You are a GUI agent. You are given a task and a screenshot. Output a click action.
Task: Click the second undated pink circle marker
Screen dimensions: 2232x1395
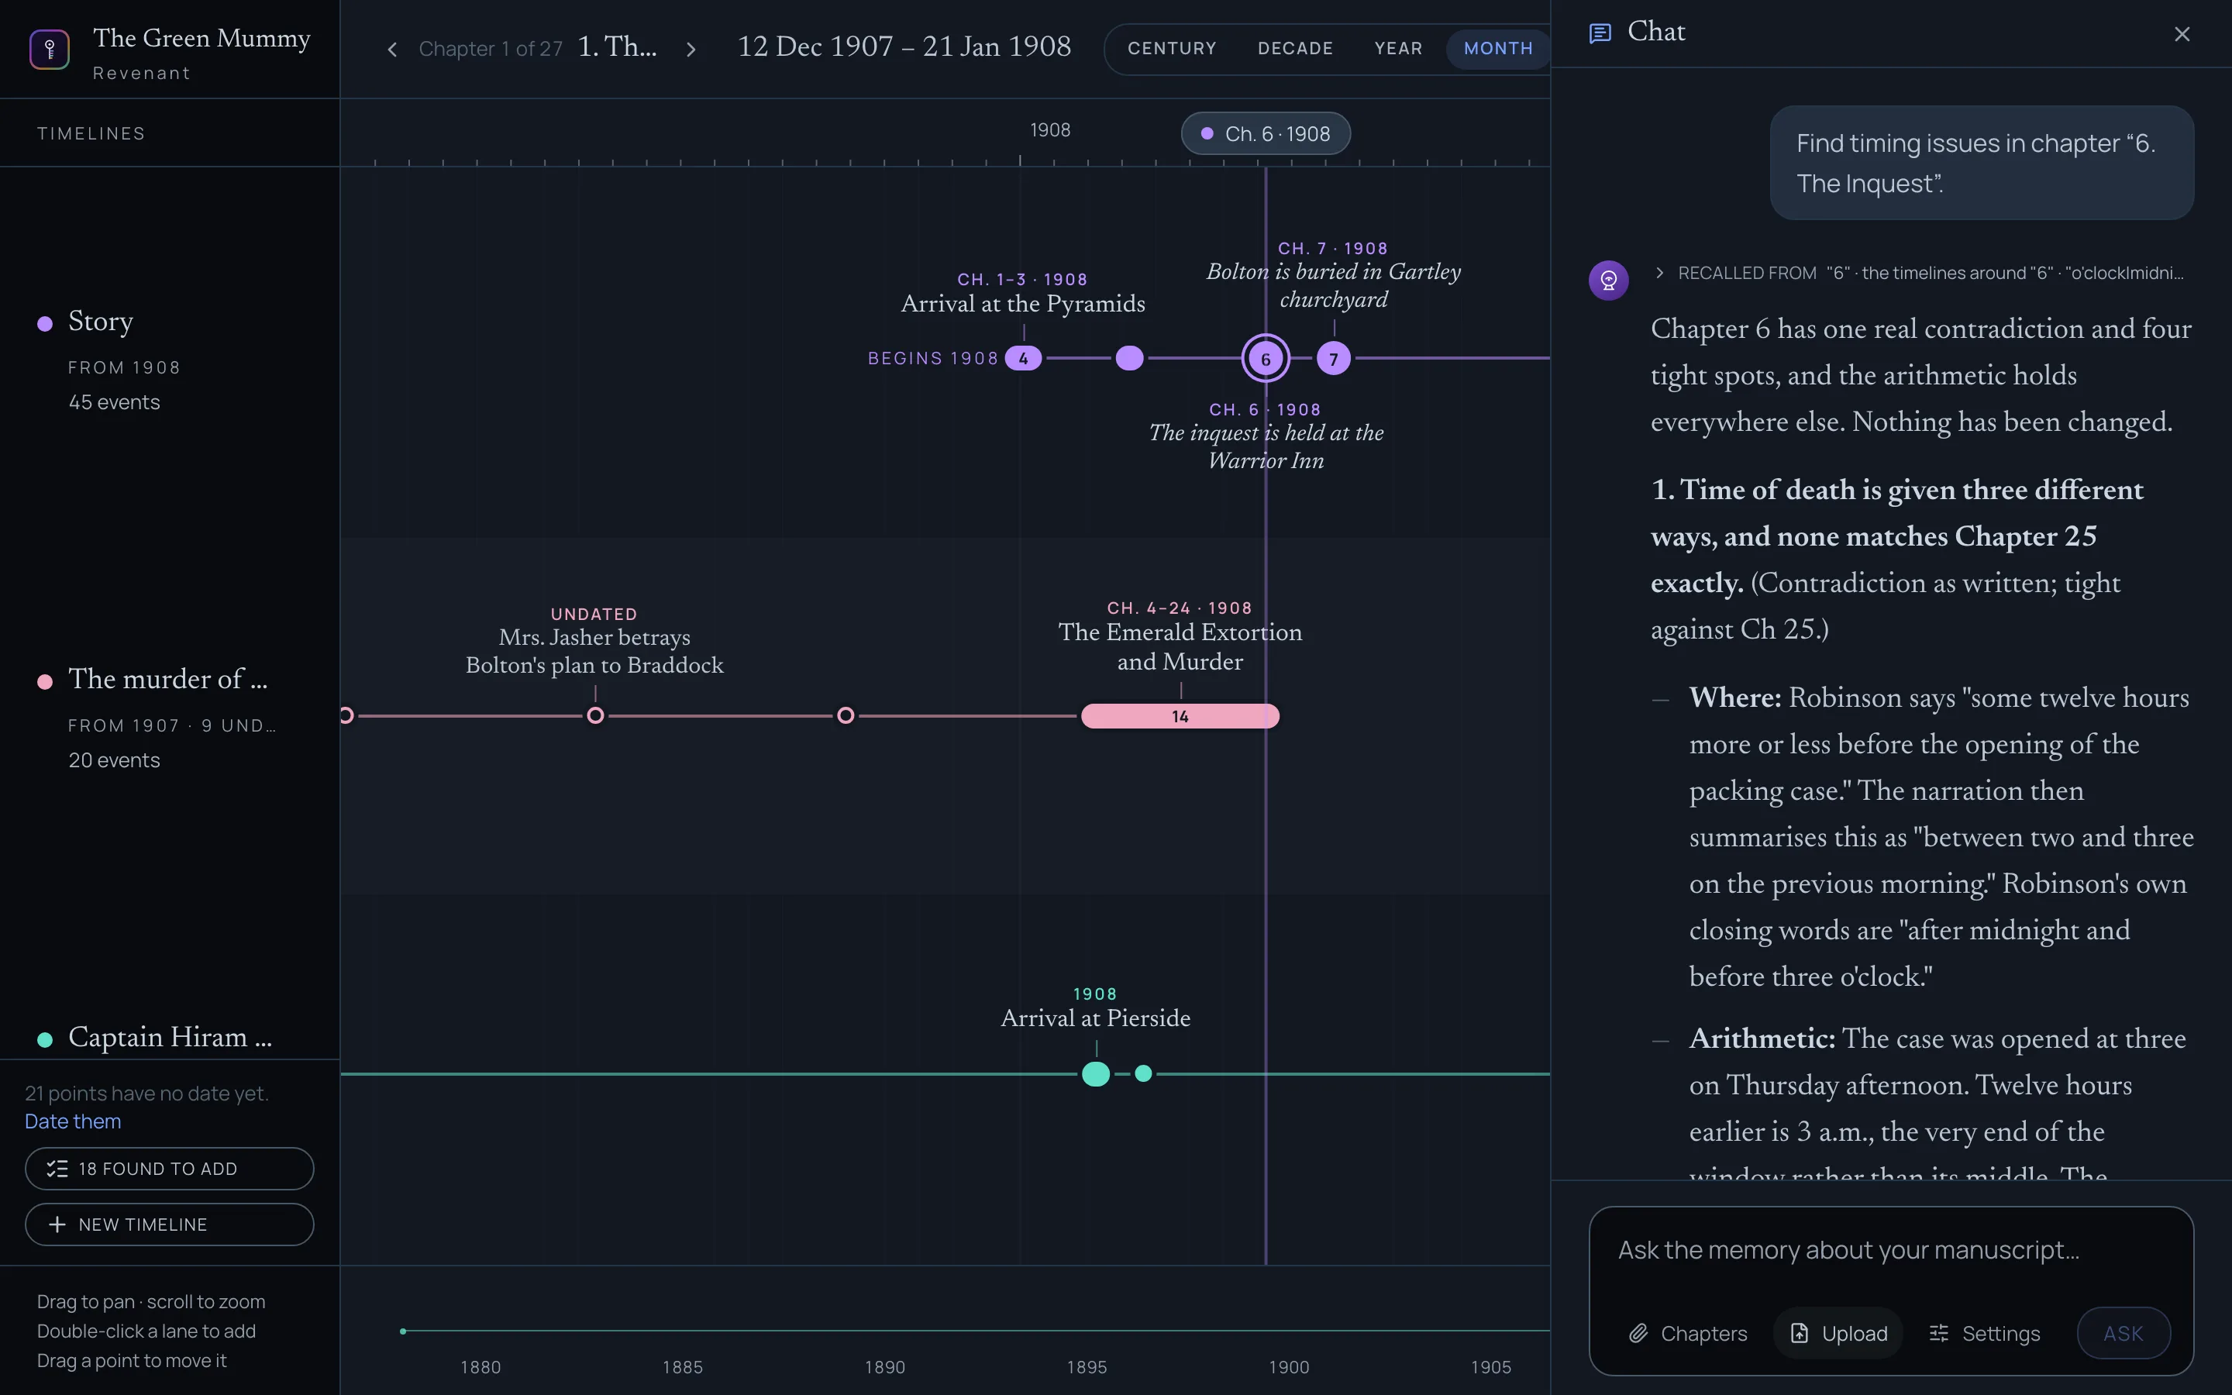pyautogui.click(x=846, y=715)
